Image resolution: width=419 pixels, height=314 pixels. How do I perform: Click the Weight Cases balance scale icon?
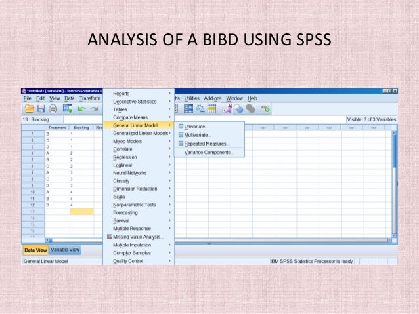[x=200, y=109]
